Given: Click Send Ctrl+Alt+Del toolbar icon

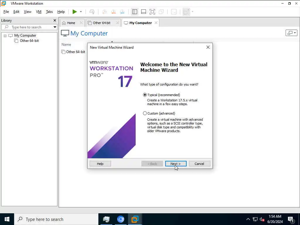Looking at the screenshot, I should point(92,12).
